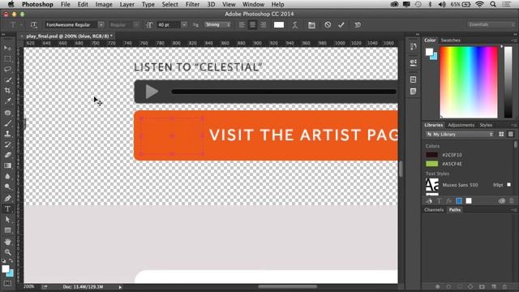Switch to the Styles tab
519x292 pixels.
(x=486, y=125)
